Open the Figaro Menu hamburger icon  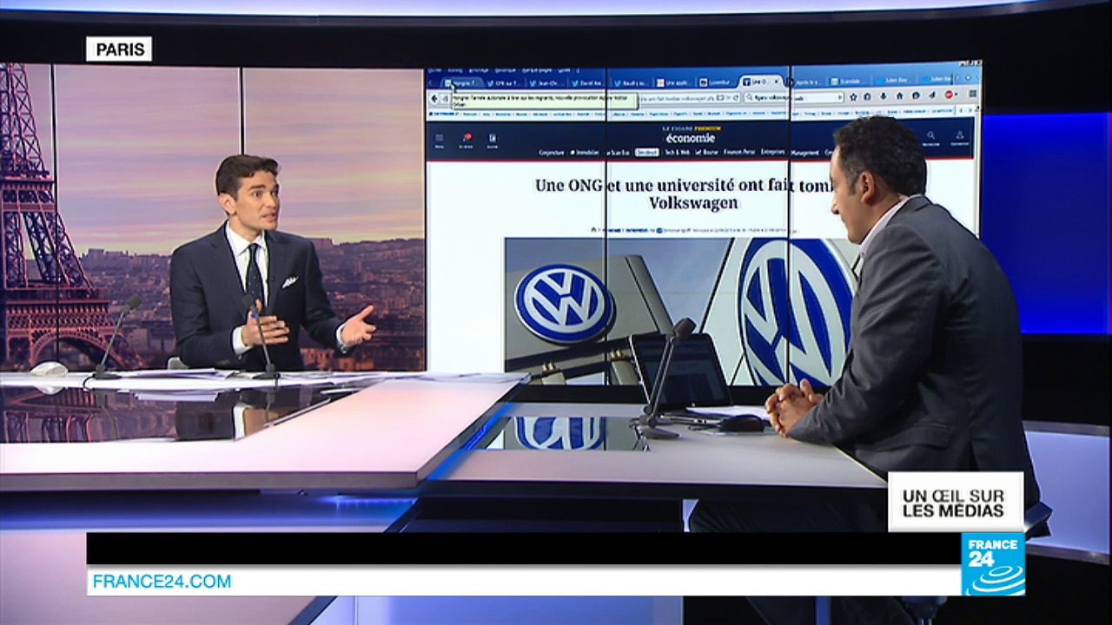click(x=439, y=139)
